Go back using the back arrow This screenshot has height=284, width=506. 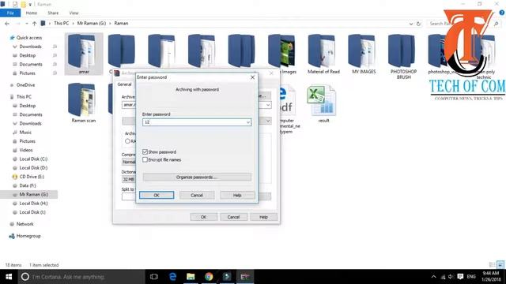click(7, 24)
